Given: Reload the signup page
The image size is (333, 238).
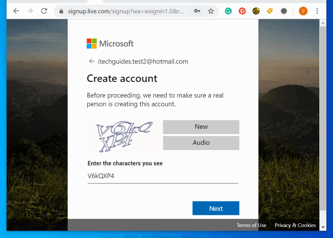Looking at the screenshot, I should coord(44,11).
